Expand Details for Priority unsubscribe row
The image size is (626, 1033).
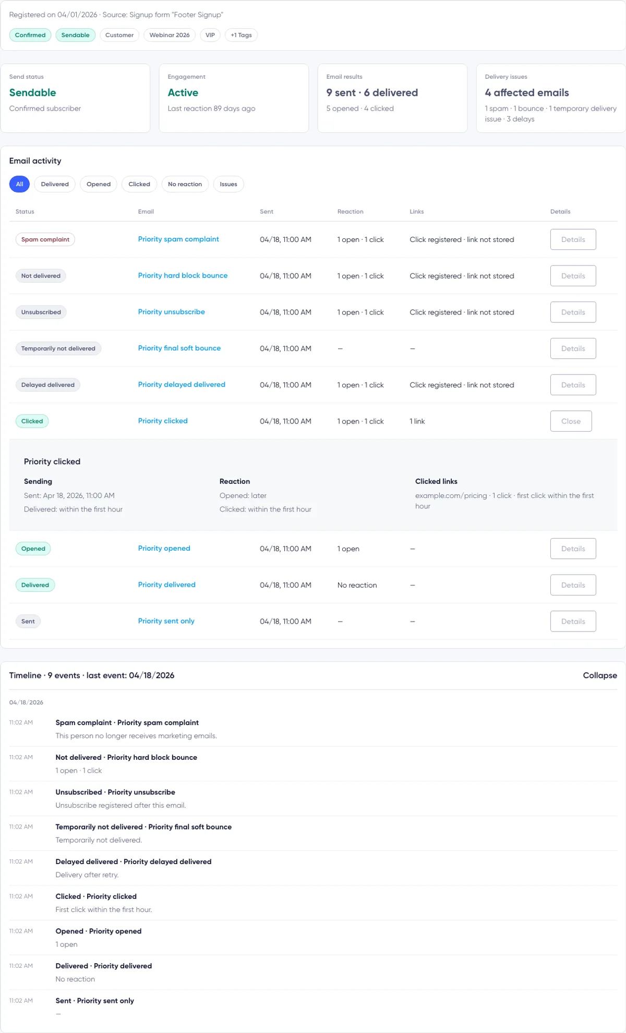coord(573,312)
